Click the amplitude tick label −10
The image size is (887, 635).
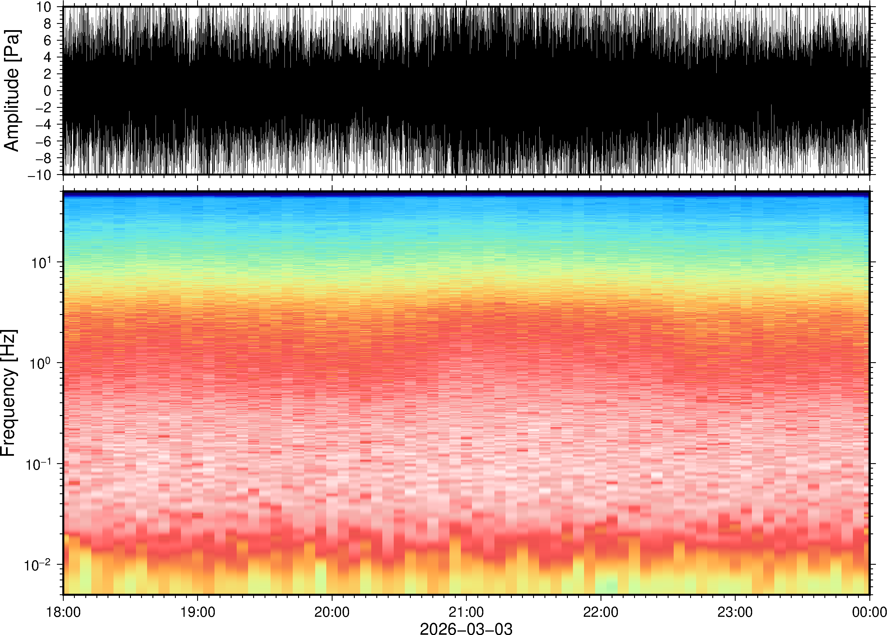40,175
